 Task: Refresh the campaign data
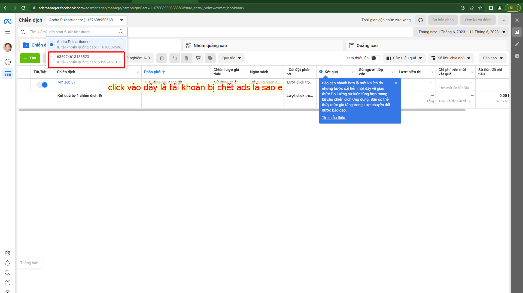tap(421, 20)
